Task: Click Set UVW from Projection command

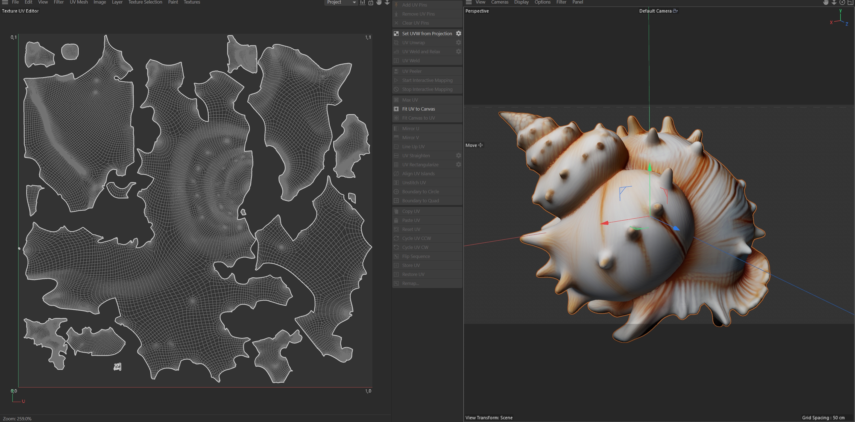Action: [x=427, y=34]
